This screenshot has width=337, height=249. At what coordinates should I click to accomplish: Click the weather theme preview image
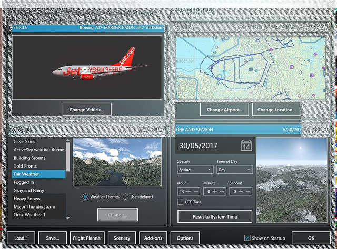click(x=117, y=162)
